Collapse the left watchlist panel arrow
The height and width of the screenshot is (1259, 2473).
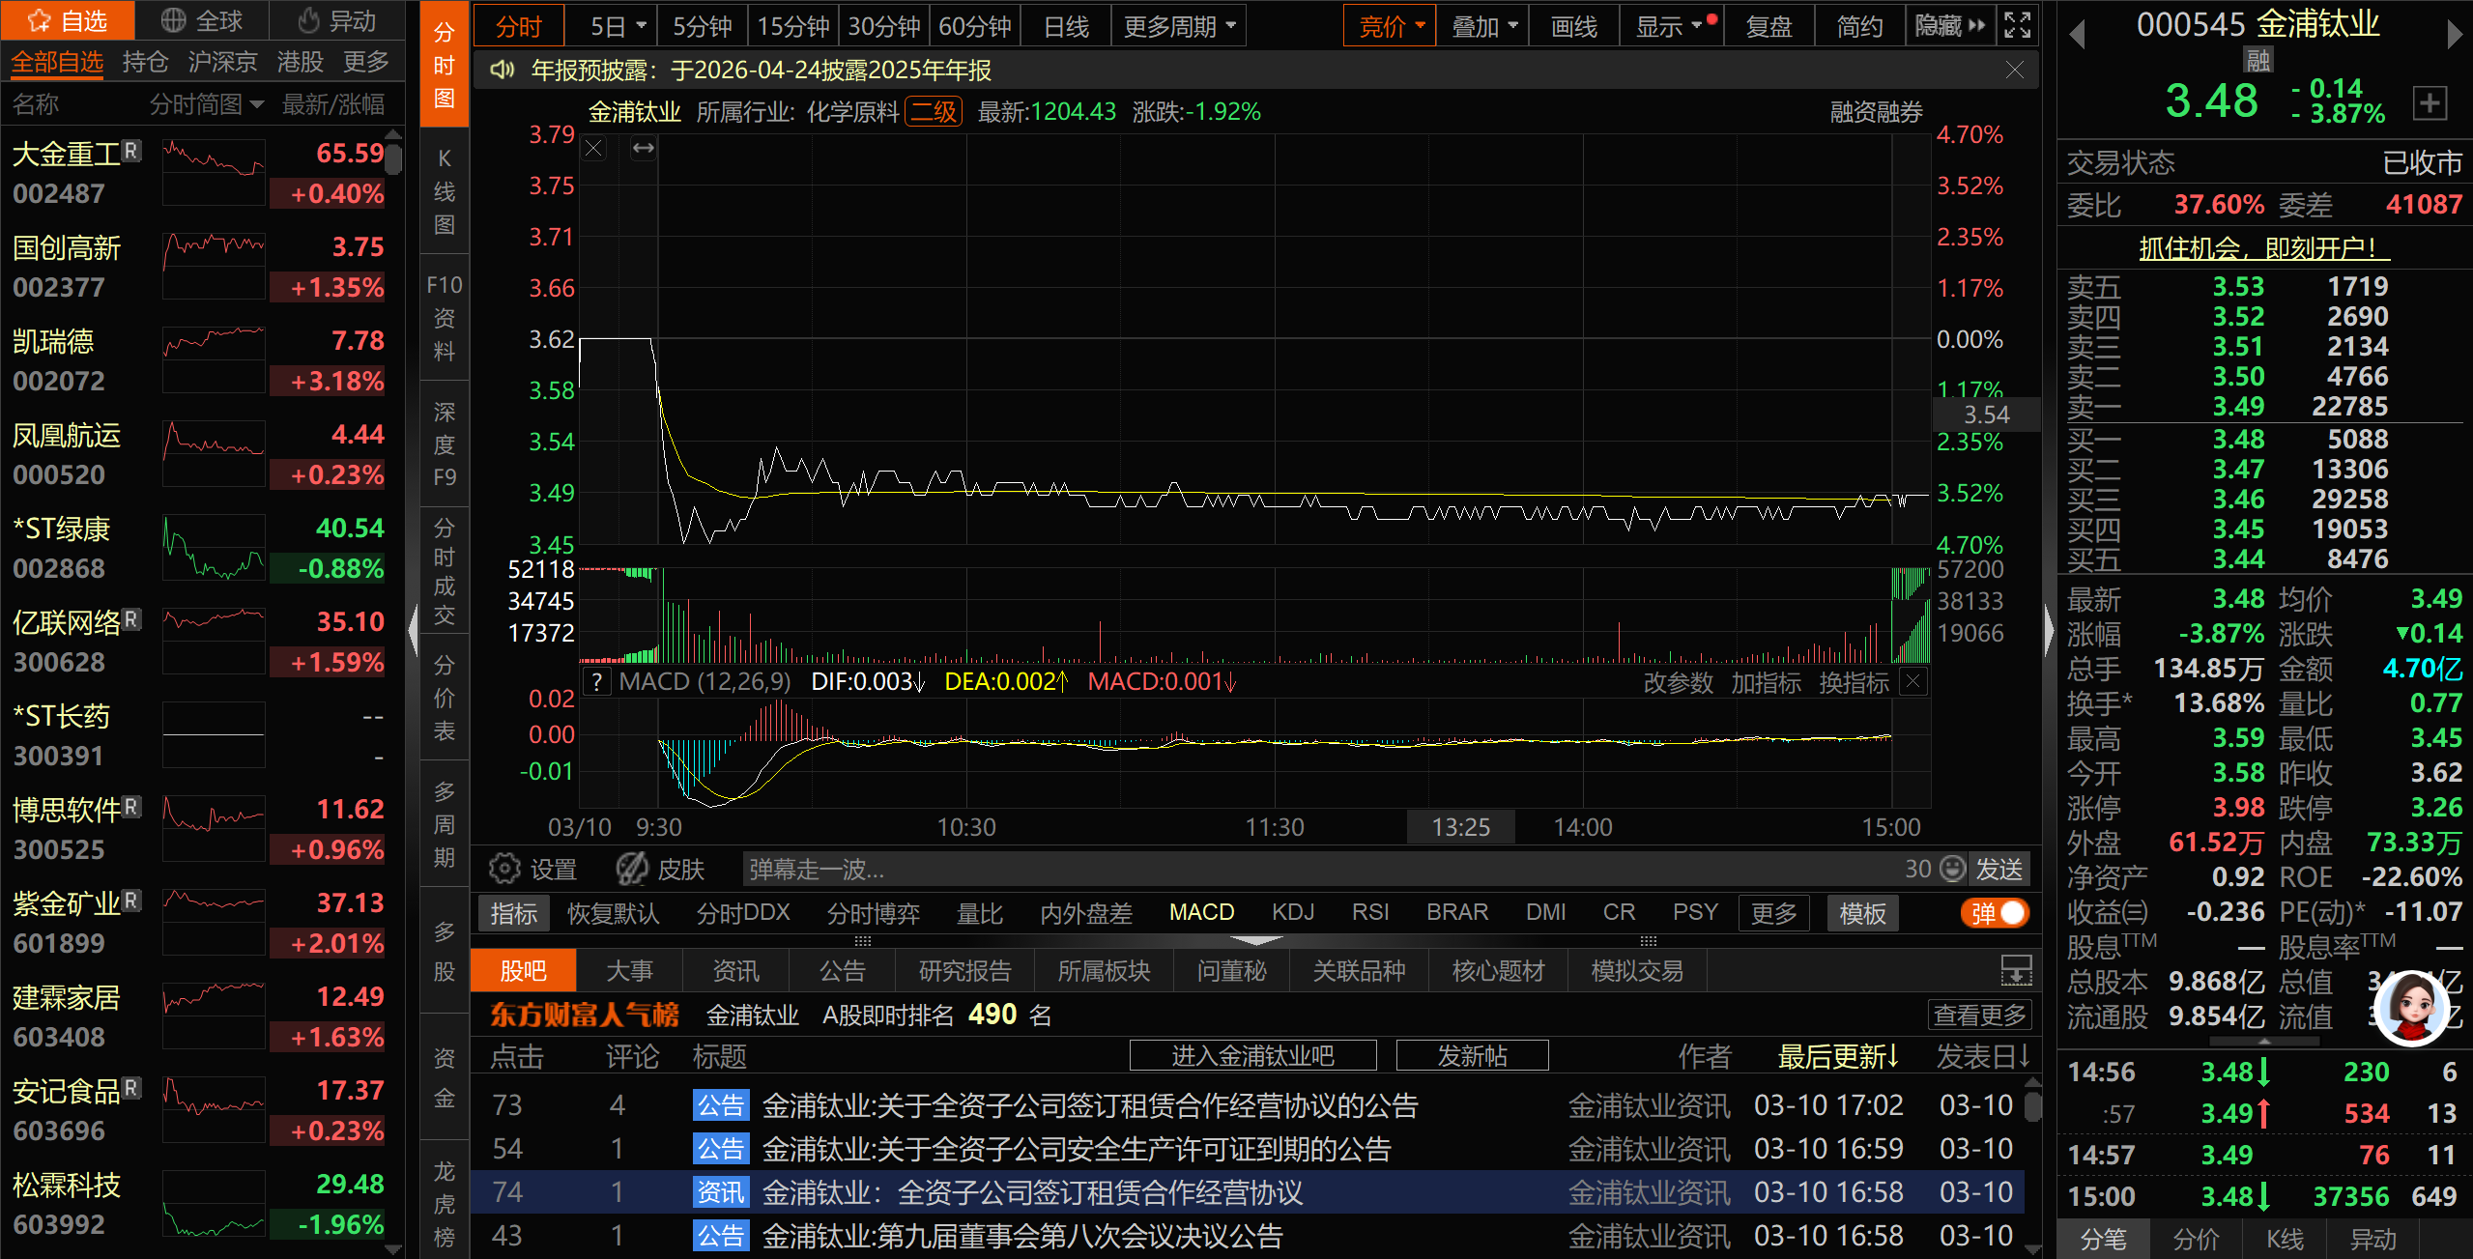point(414,630)
